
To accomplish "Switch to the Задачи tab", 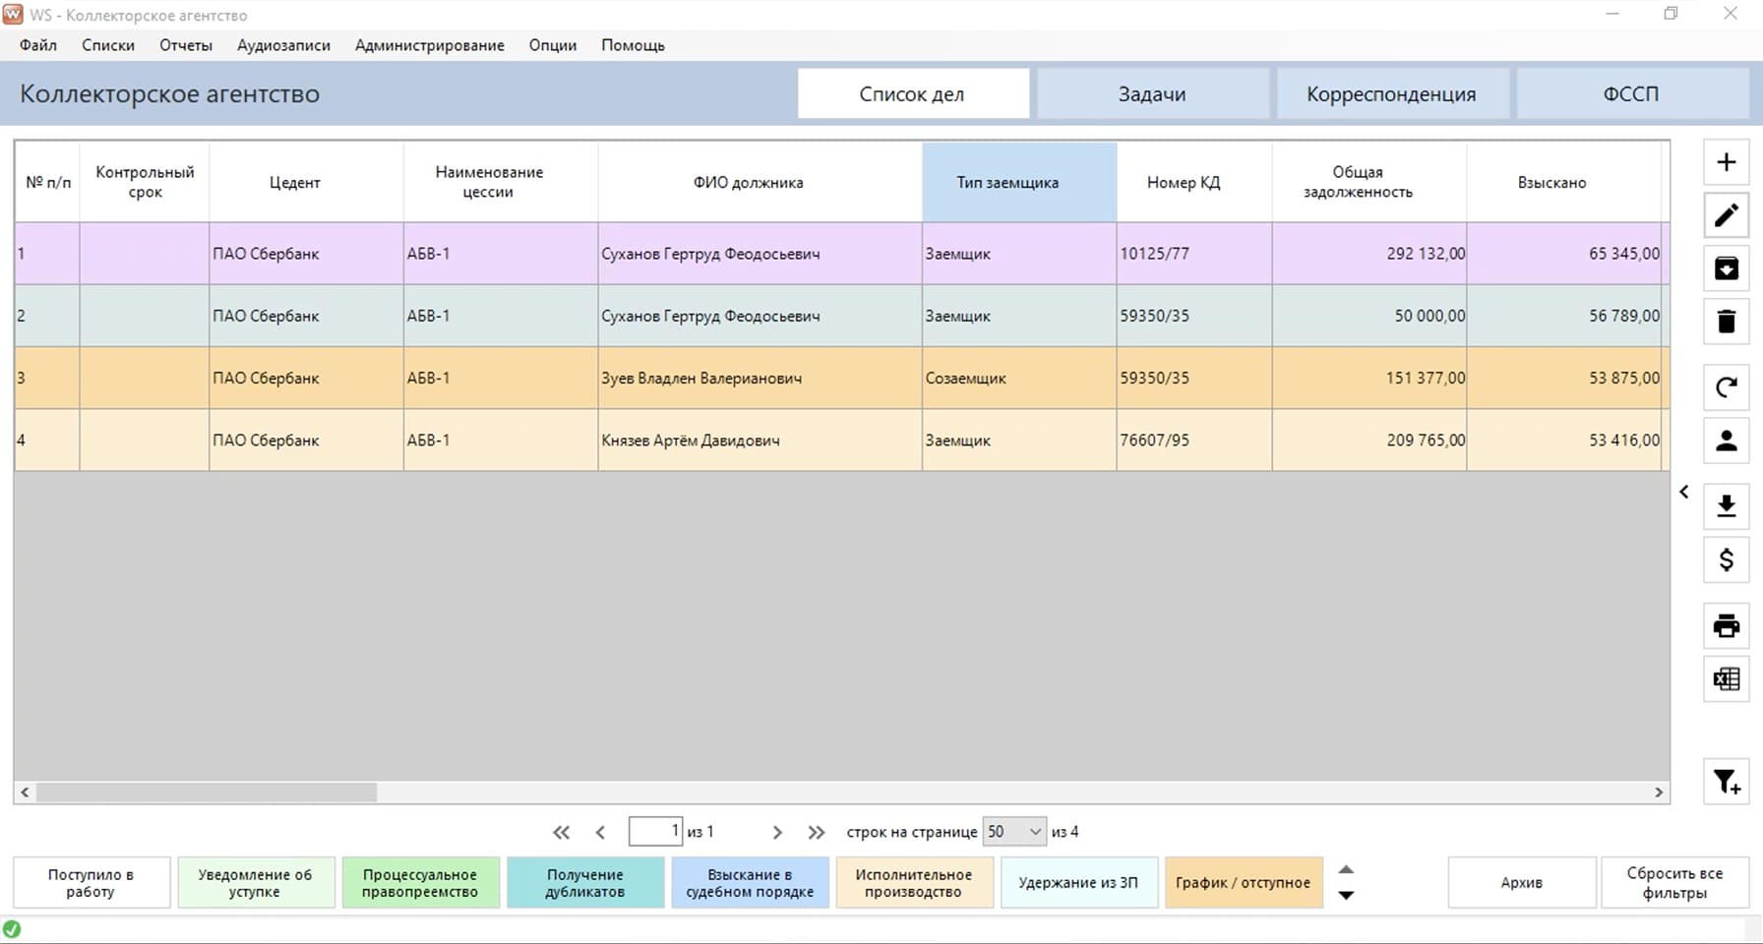I will pos(1151,94).
